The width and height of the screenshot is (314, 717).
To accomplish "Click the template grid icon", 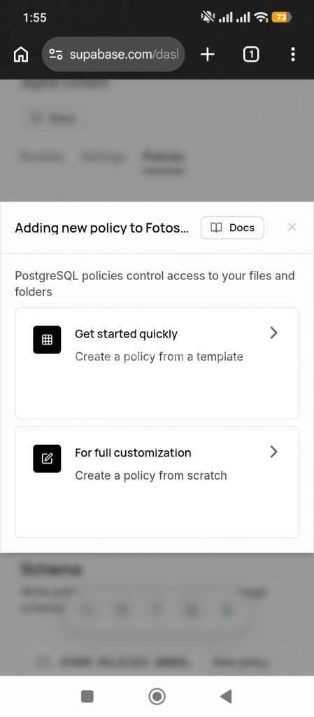I will tap(47, 340).
